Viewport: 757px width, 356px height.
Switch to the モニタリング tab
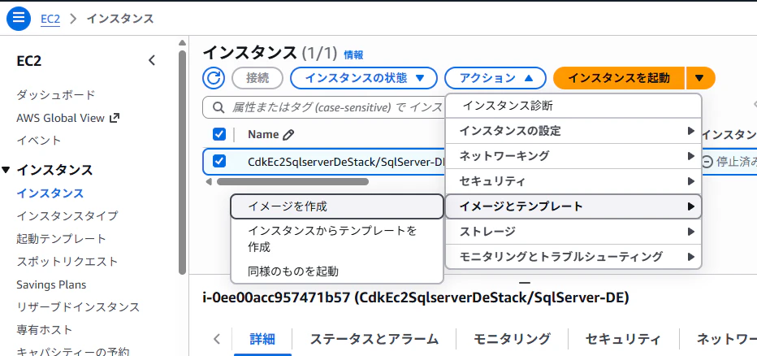point(512,339)
